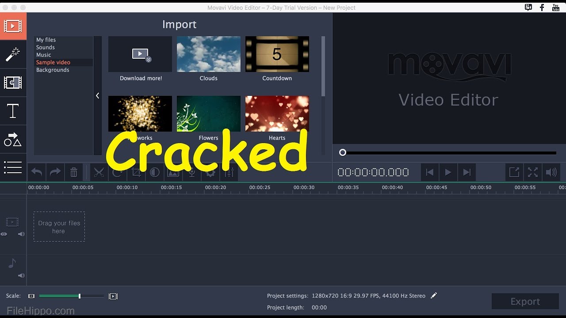Screen dimensions: 566x318
Task: Select Music category
Action: point(44,55)
